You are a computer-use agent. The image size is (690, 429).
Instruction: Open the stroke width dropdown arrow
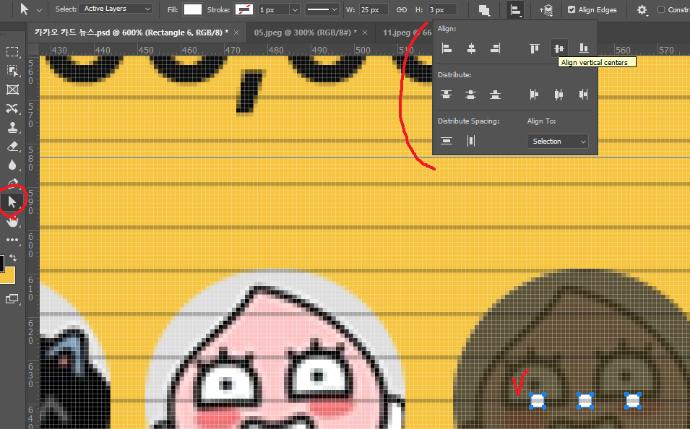[x=295, y=9]
